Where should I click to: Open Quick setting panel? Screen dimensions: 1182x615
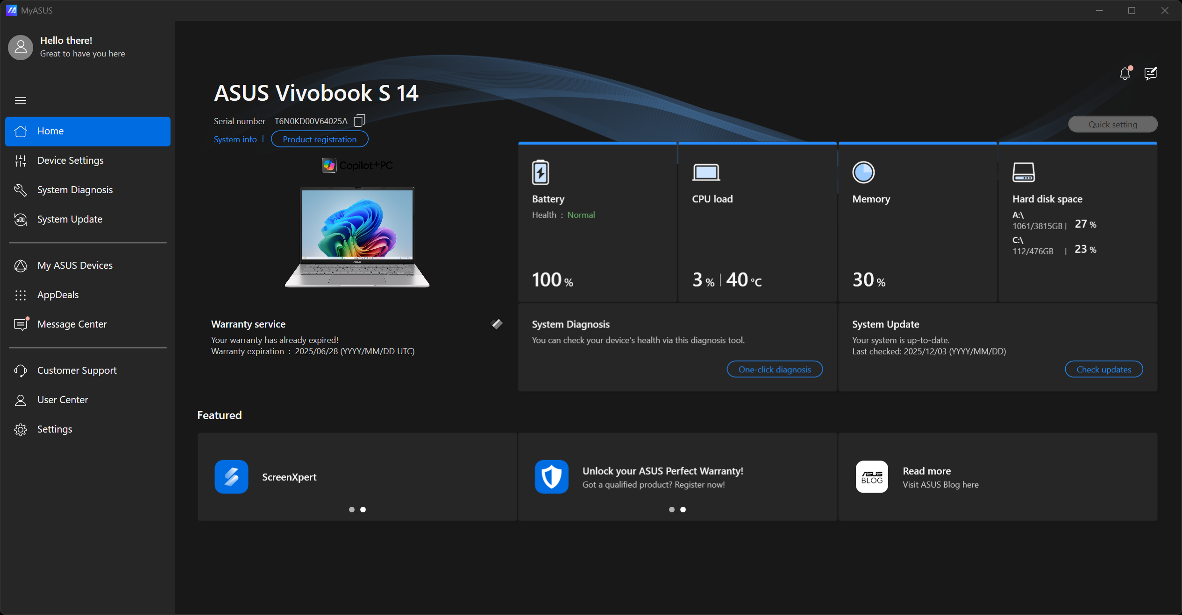pos(1112,124)
